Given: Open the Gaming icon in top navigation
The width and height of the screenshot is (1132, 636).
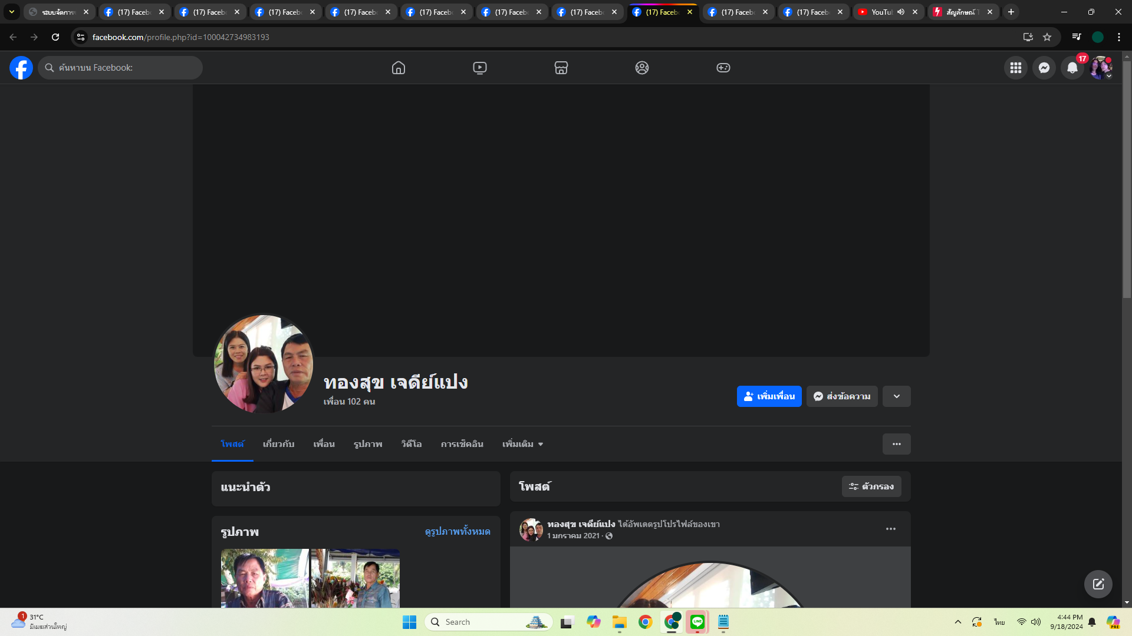Looking at the screenshot, I should point(723,68).
